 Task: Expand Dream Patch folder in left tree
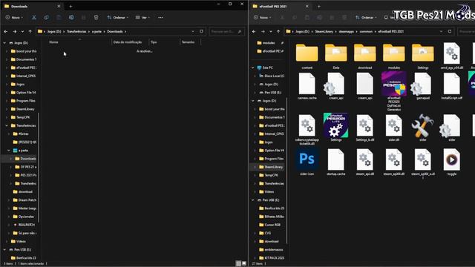pos(9,200)
